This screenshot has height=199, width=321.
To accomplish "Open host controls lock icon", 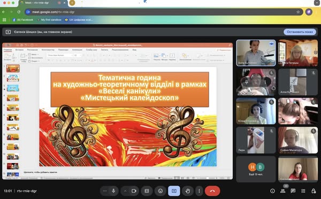I will pyautogui.click(x=314, y=191).
